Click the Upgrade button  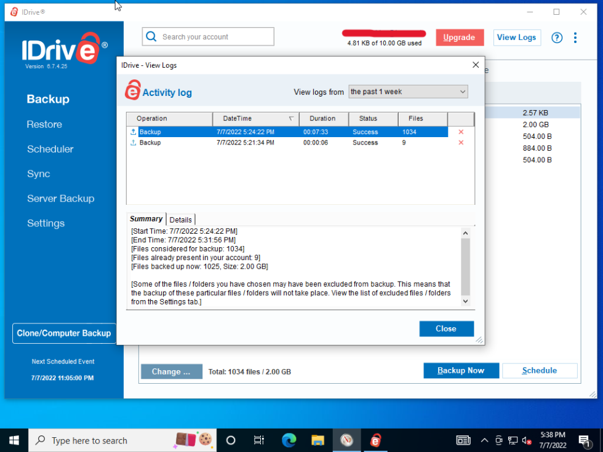point(460,38)
